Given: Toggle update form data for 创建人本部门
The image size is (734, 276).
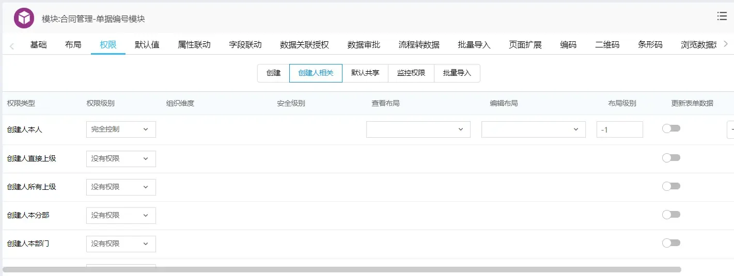Looking at the screenshot, I should (671, 243).
